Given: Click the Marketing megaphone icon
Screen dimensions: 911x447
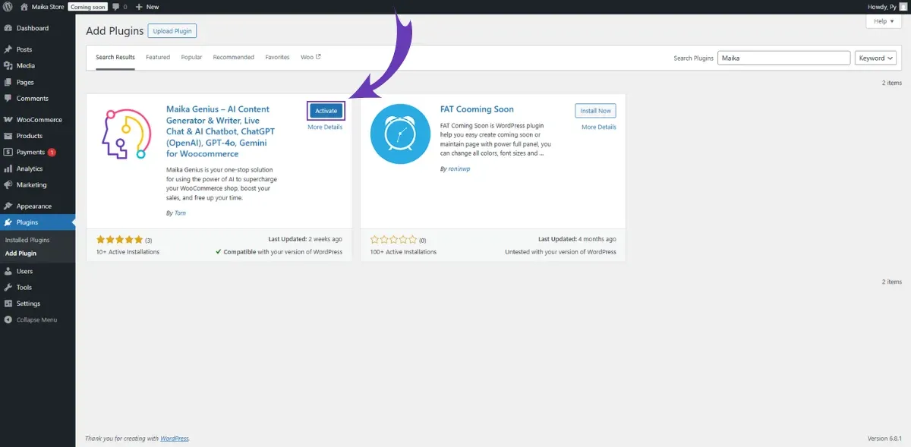Looking at the screenshot, I should (x=8, y=185).
